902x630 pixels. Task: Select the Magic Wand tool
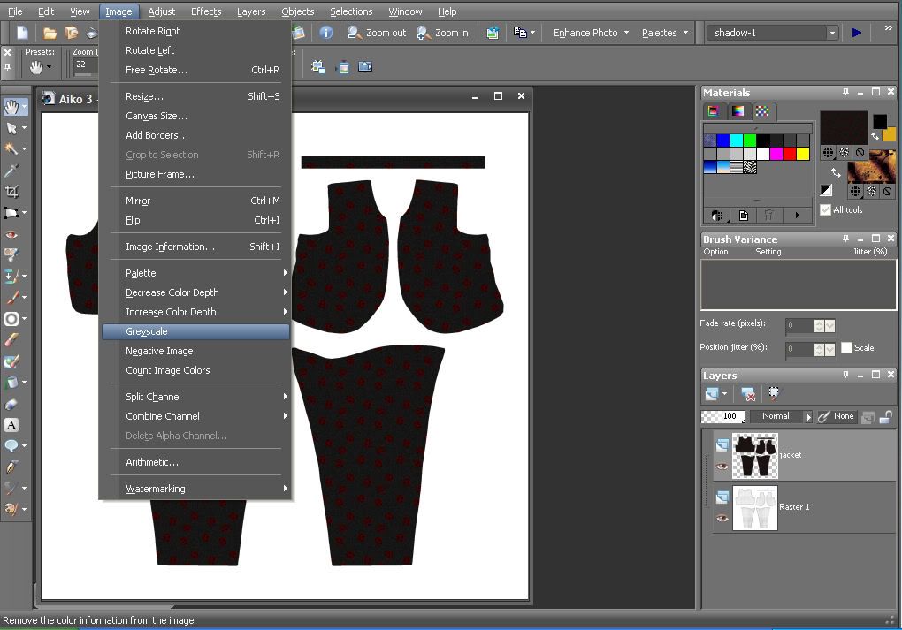11,148
